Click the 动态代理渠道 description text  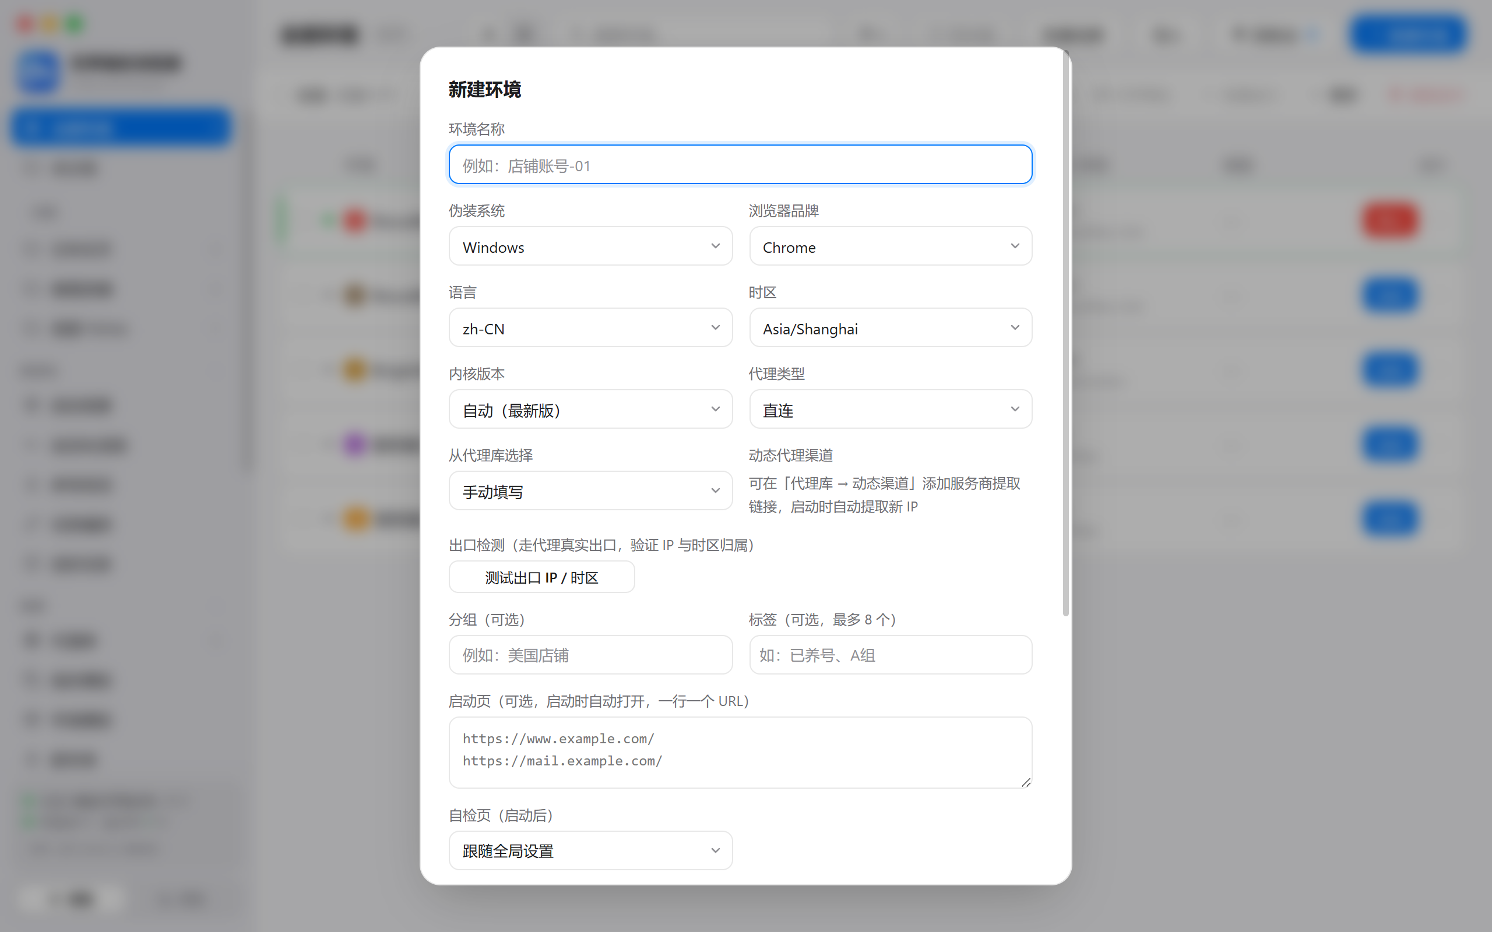pos(884,495)
